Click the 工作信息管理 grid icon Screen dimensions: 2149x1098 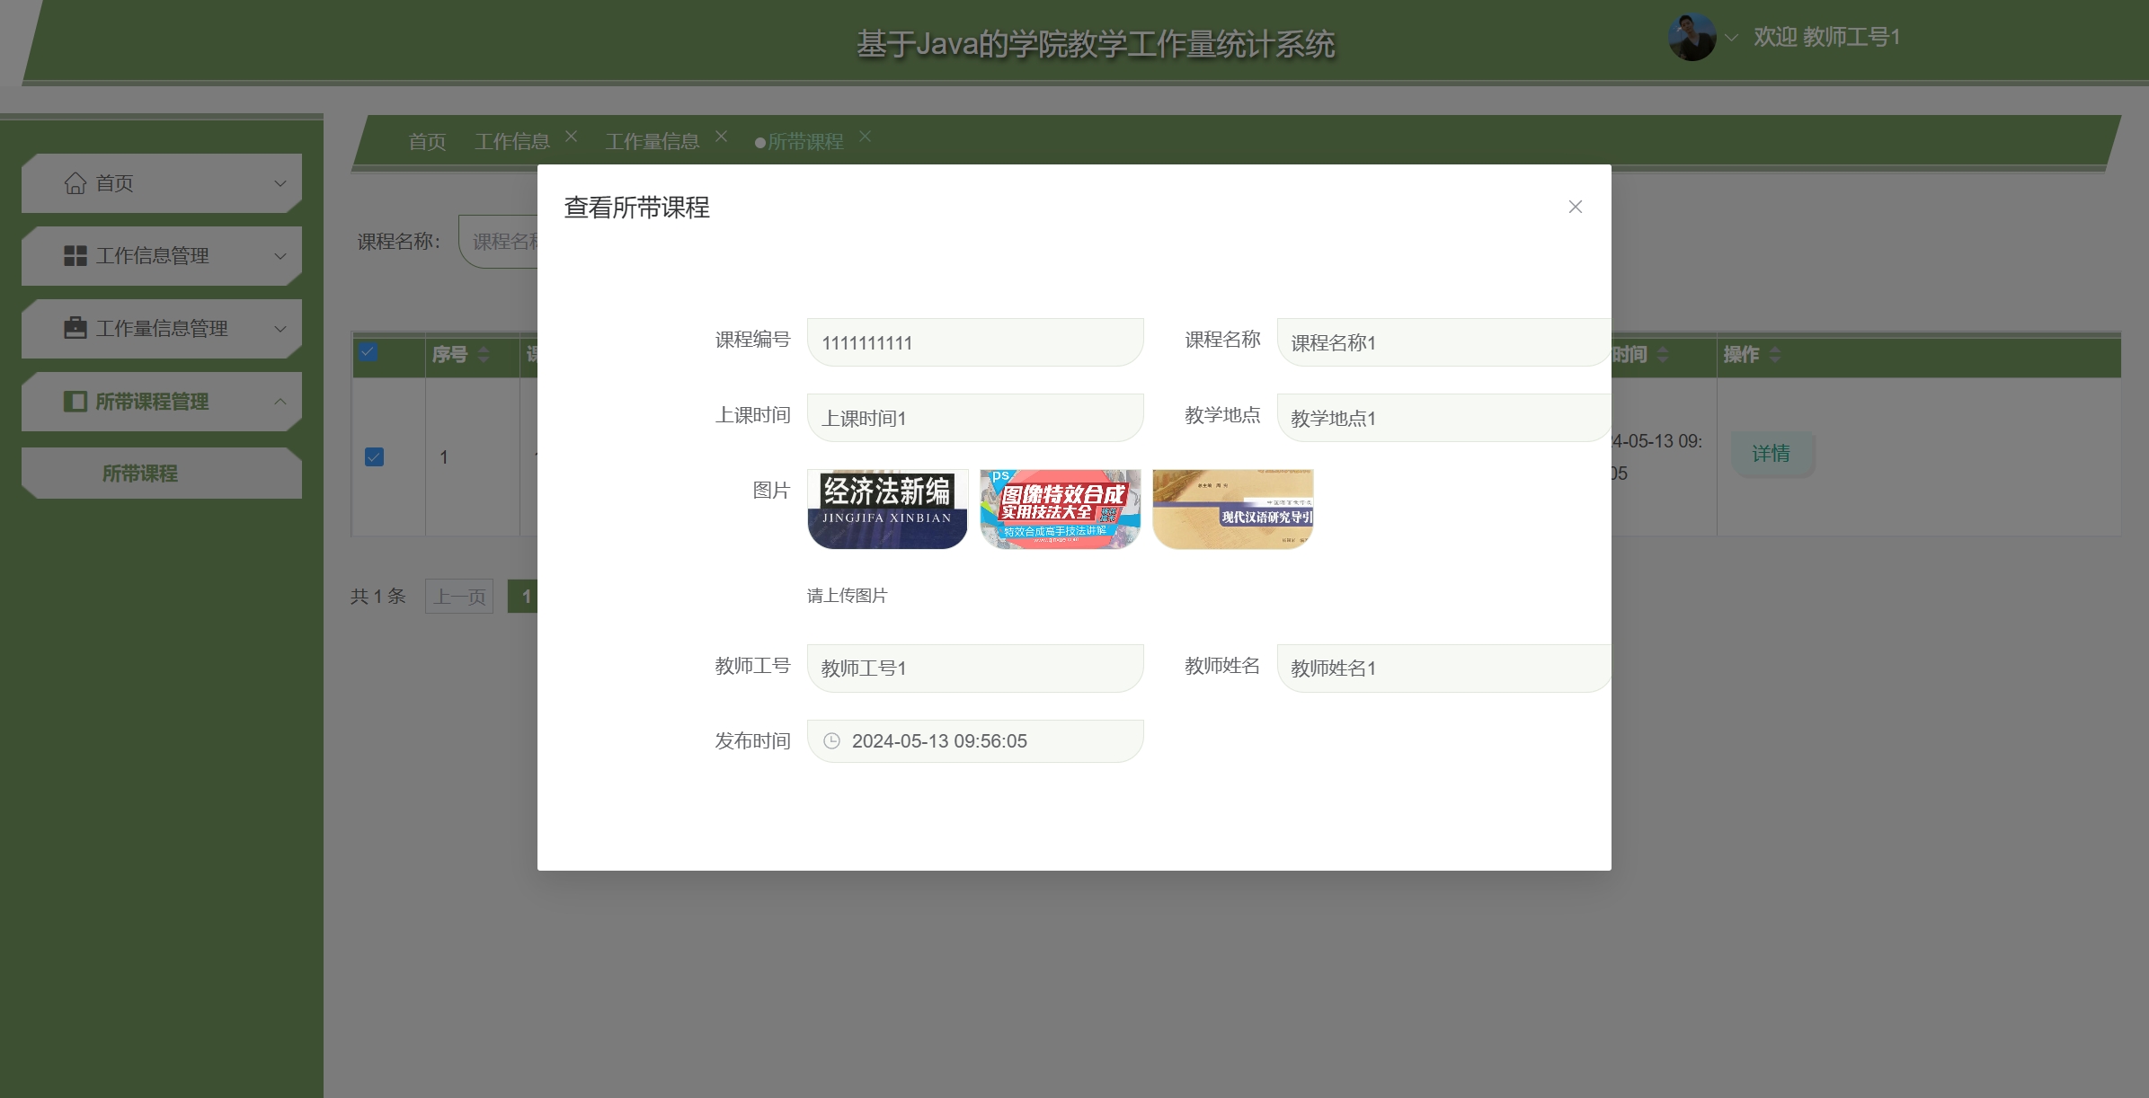pos(75,256)
